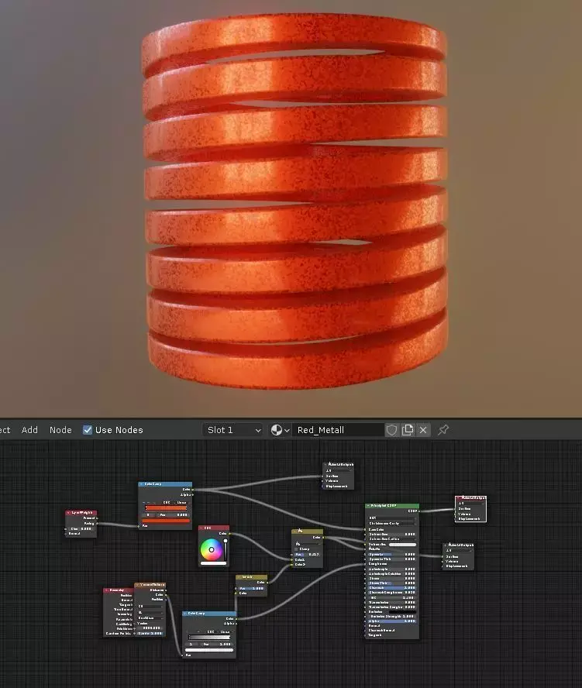Click black Emission swatch in Principled BSDF
The height and width of the screenshot is (688, 582).
point(402,612)
